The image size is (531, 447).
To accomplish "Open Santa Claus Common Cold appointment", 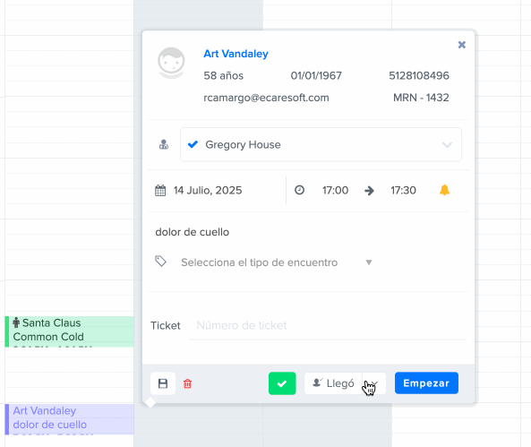I will coord(70,331).
